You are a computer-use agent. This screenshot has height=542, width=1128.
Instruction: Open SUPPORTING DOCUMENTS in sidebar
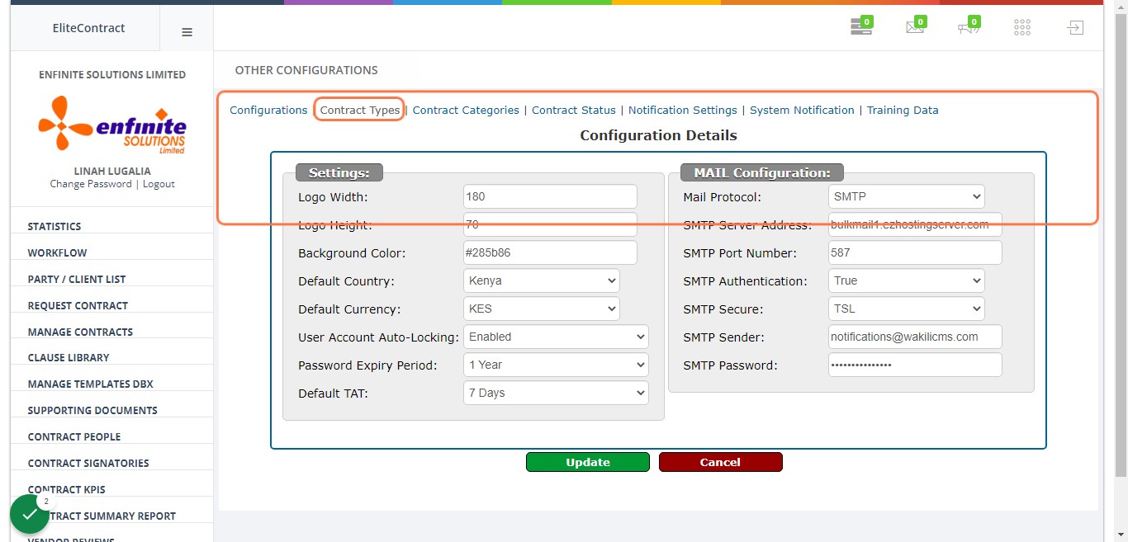[x=92, y=410]
